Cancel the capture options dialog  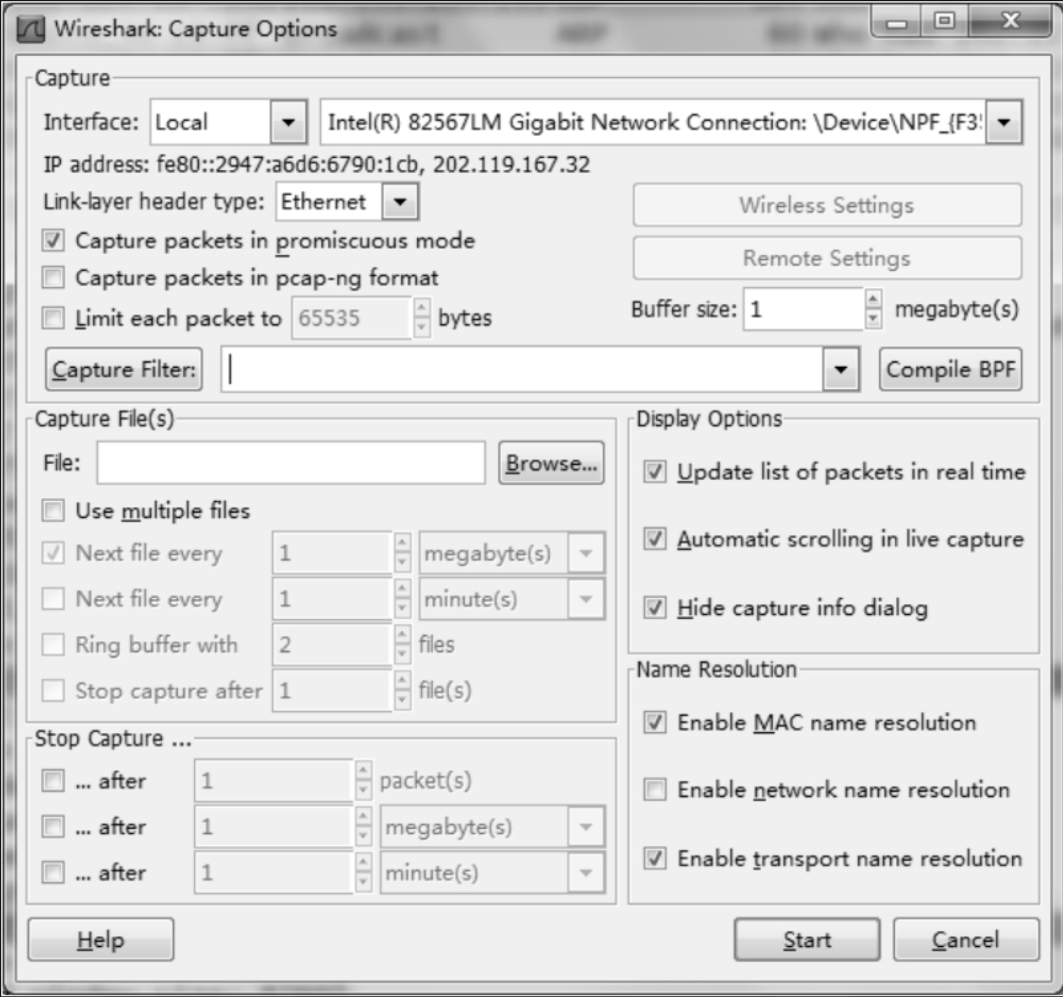point(966,940)
